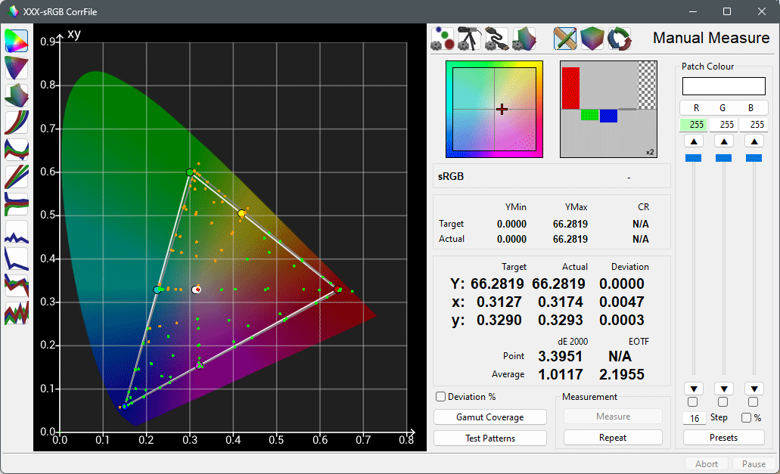Open probe options tripod camera icon
The width and height of the screenshot is (780, 474).
[469, 39]
